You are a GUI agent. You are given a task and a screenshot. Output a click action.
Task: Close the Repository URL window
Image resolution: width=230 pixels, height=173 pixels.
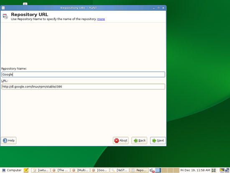(163, 8)
